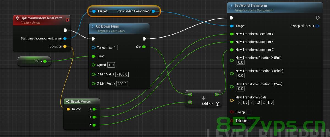Click Up Down Func execution output pin
The width and height of the screenshot is (330, 137).
[145, 39]
